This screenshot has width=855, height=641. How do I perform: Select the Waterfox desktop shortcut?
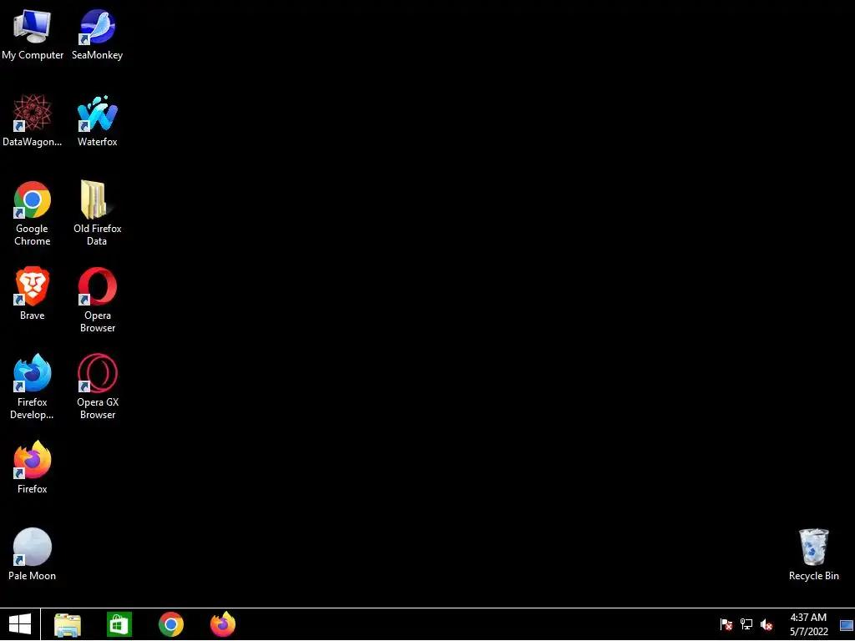click(x=97, y=120)
